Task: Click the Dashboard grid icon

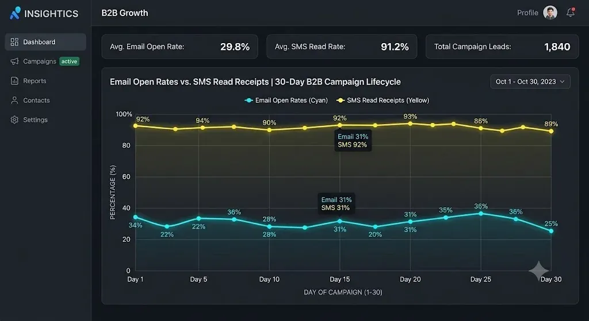Action: 14,41
